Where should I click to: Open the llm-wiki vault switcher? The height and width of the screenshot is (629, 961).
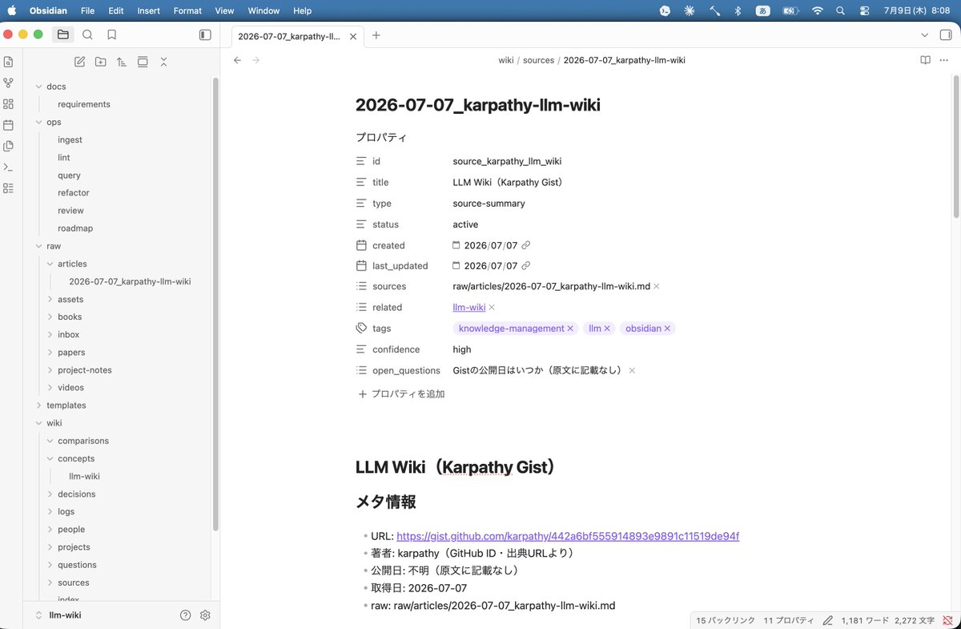click(x=58, y=615)
